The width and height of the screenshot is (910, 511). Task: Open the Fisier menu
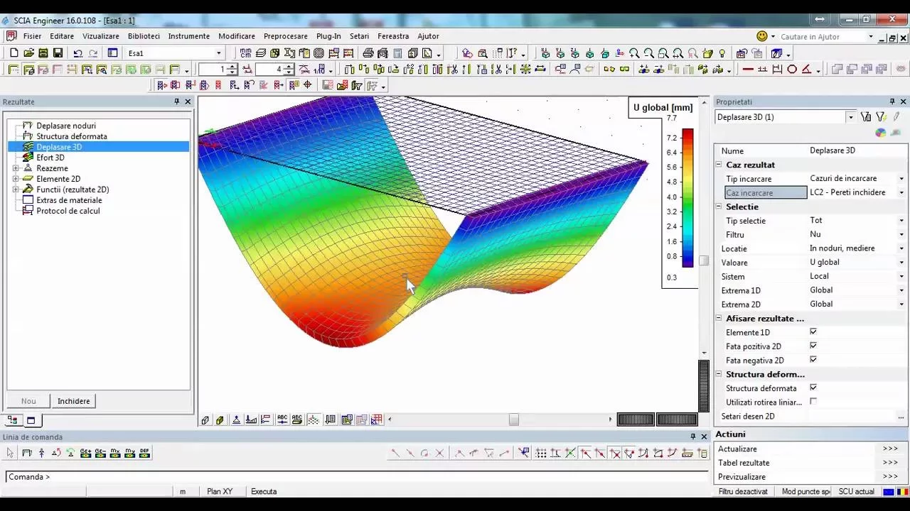pos(32,36)
